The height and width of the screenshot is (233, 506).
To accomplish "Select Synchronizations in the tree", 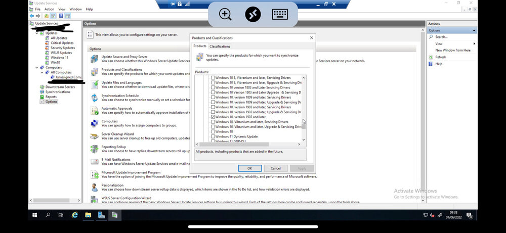I will (58, 92).
